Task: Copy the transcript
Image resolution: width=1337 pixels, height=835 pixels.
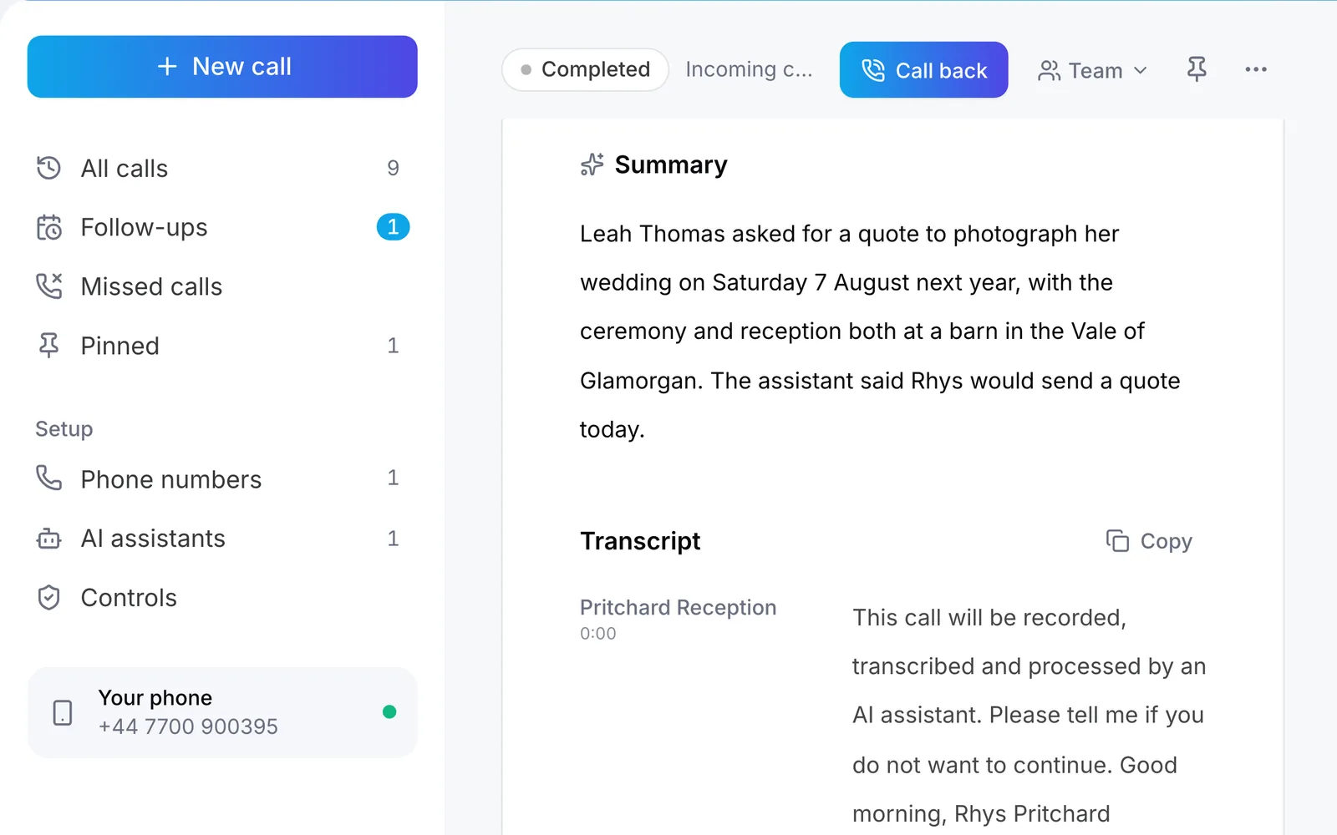Action: [1149, 541]
